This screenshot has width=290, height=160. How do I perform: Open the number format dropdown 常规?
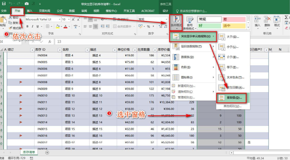166,19
